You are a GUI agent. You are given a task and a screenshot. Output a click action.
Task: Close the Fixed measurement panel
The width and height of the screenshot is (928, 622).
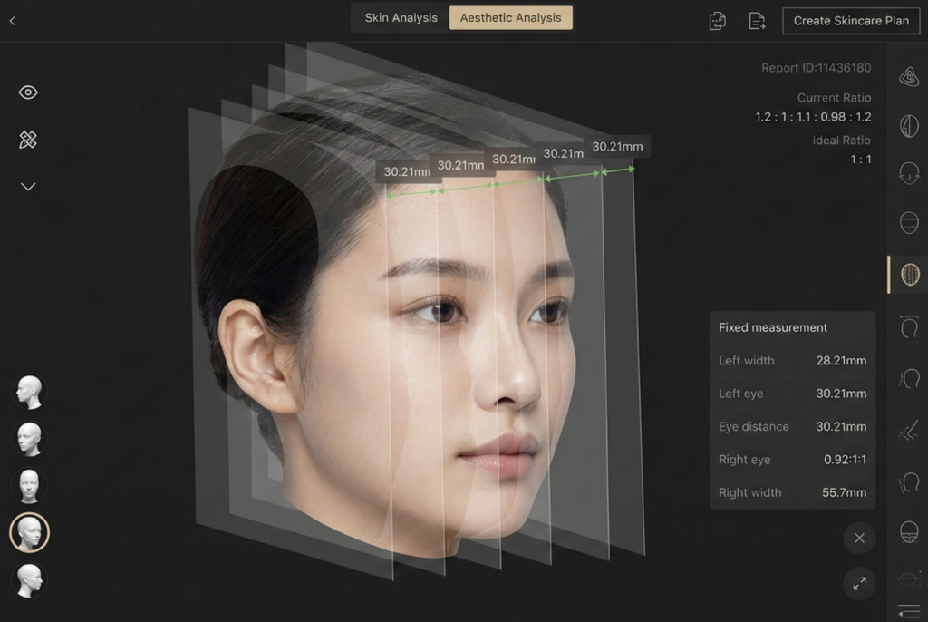[859, 539]
